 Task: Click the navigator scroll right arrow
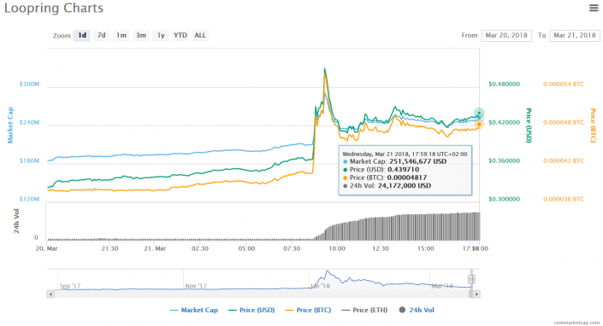476,294
